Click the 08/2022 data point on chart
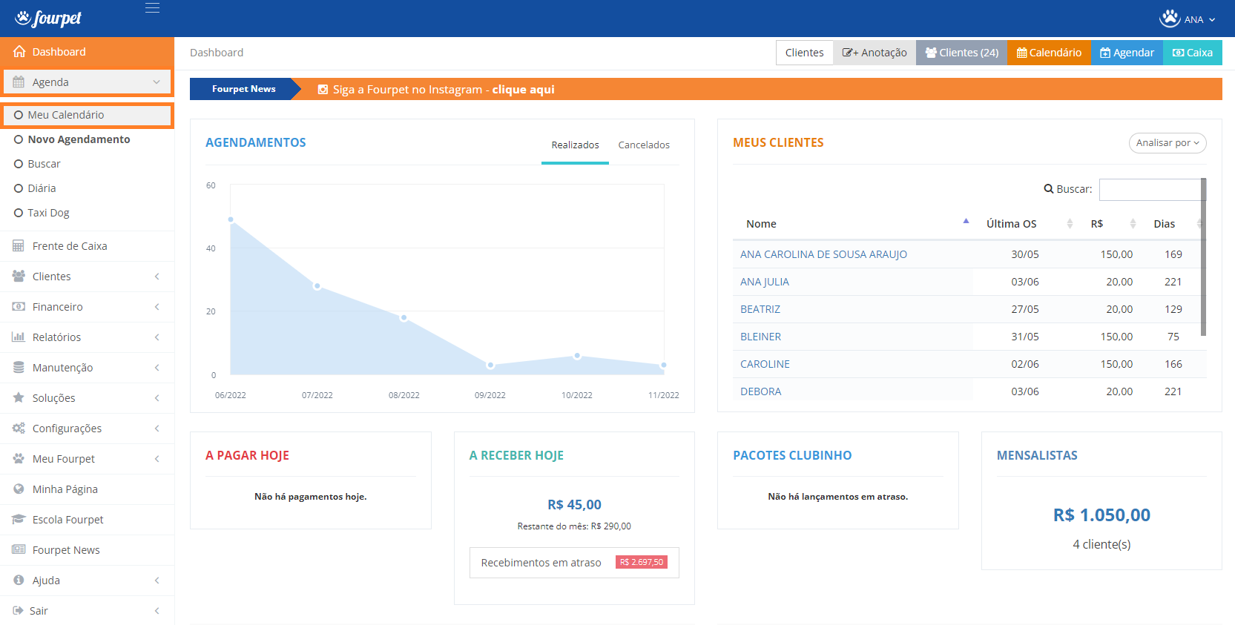1235x625 pixels. pyautogui.click(x=404, y=317)
